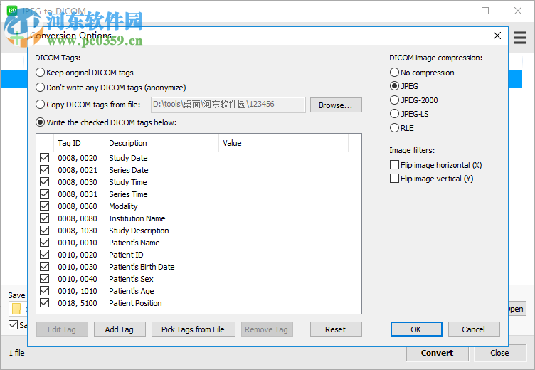The height and width of the screenshot is (370, 535).
Task: Click the DICOM tags file path field
Action: (228, 105)
